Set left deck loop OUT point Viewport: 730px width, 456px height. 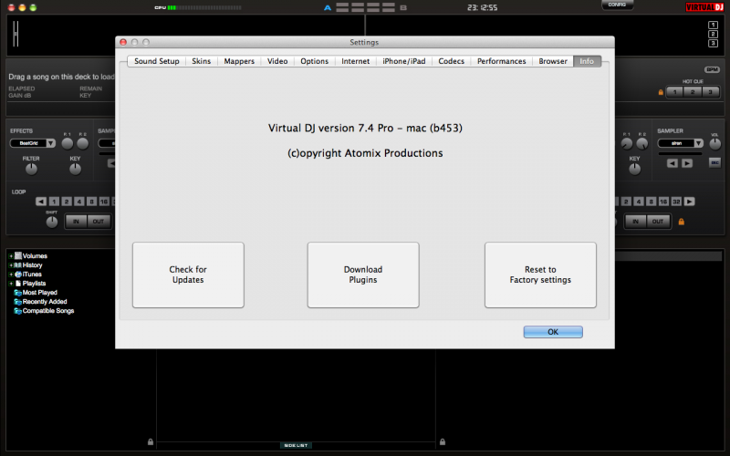(99, 222)
